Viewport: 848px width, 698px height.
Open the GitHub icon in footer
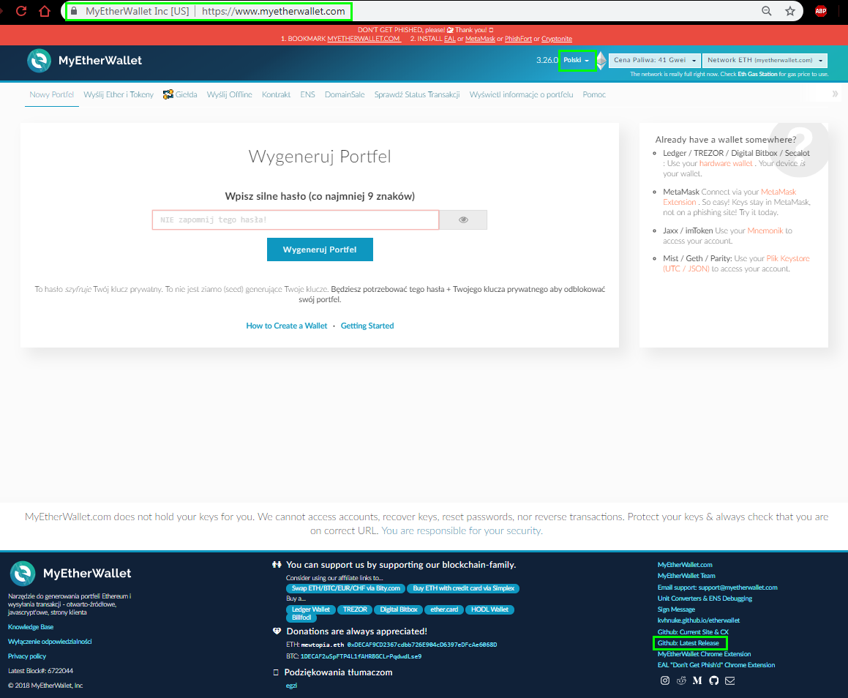coord(714,680)
